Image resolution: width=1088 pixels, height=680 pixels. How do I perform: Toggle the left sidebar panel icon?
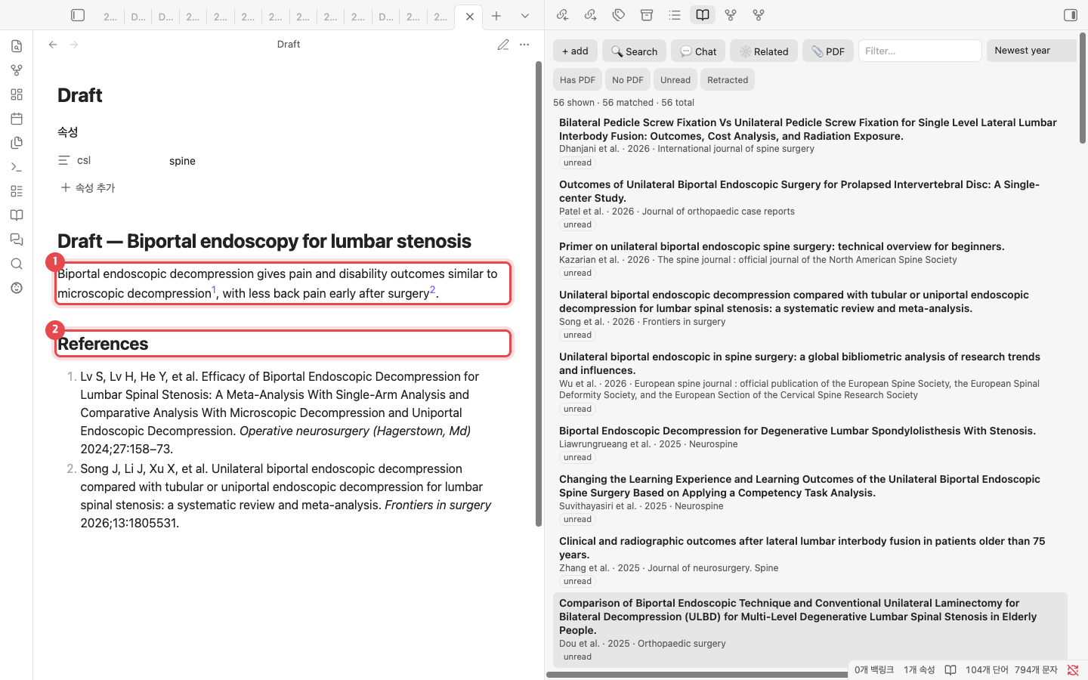[78, 15]
